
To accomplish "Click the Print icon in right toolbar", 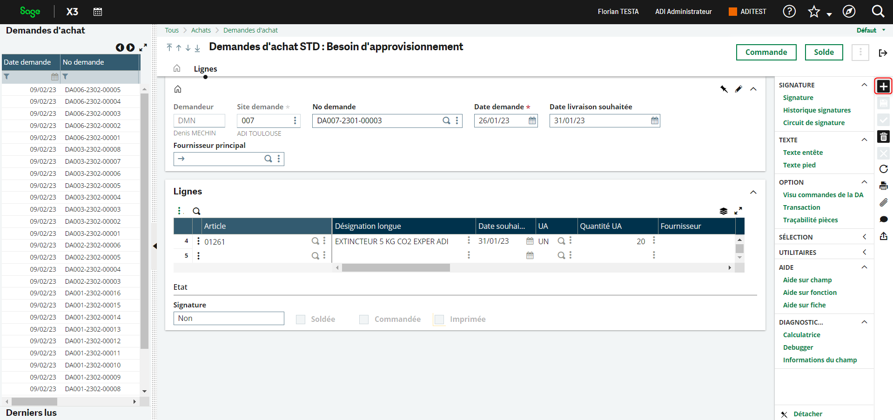I will [883, 186].
